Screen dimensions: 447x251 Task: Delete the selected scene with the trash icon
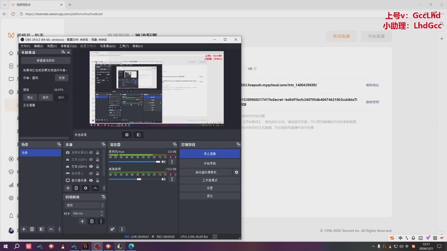click(x=32, y=229)
